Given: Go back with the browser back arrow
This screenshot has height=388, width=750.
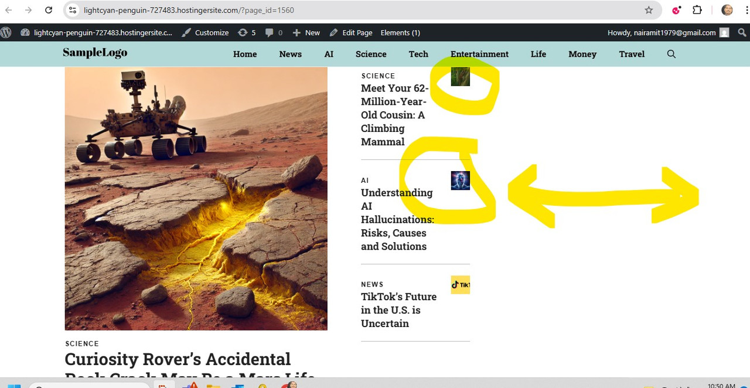Looking at the screenshot, I should tap(9, 10).
